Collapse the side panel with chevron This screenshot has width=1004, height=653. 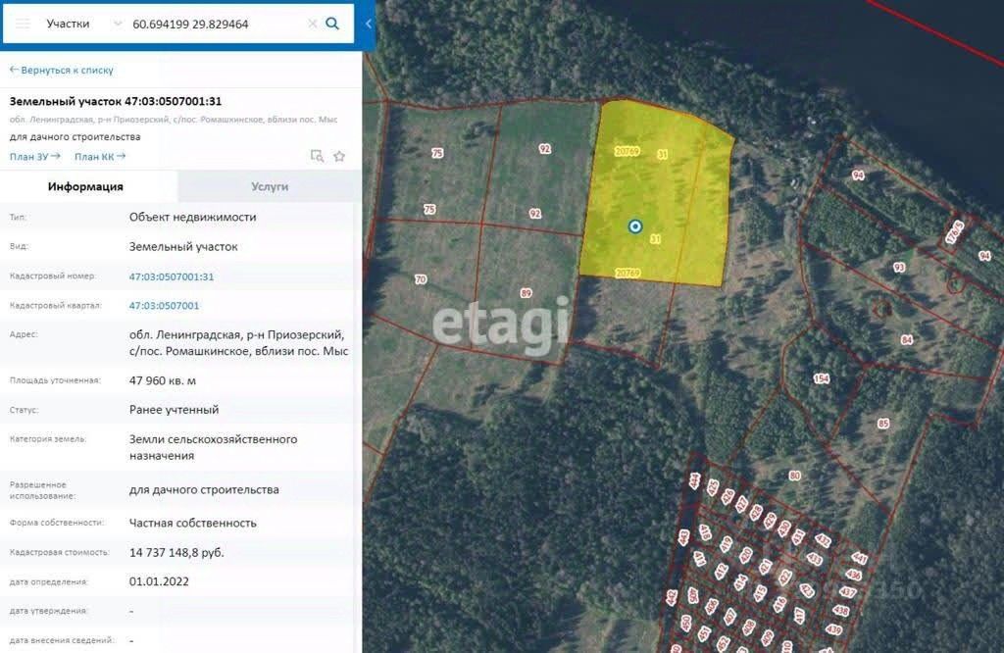(369, 24)
